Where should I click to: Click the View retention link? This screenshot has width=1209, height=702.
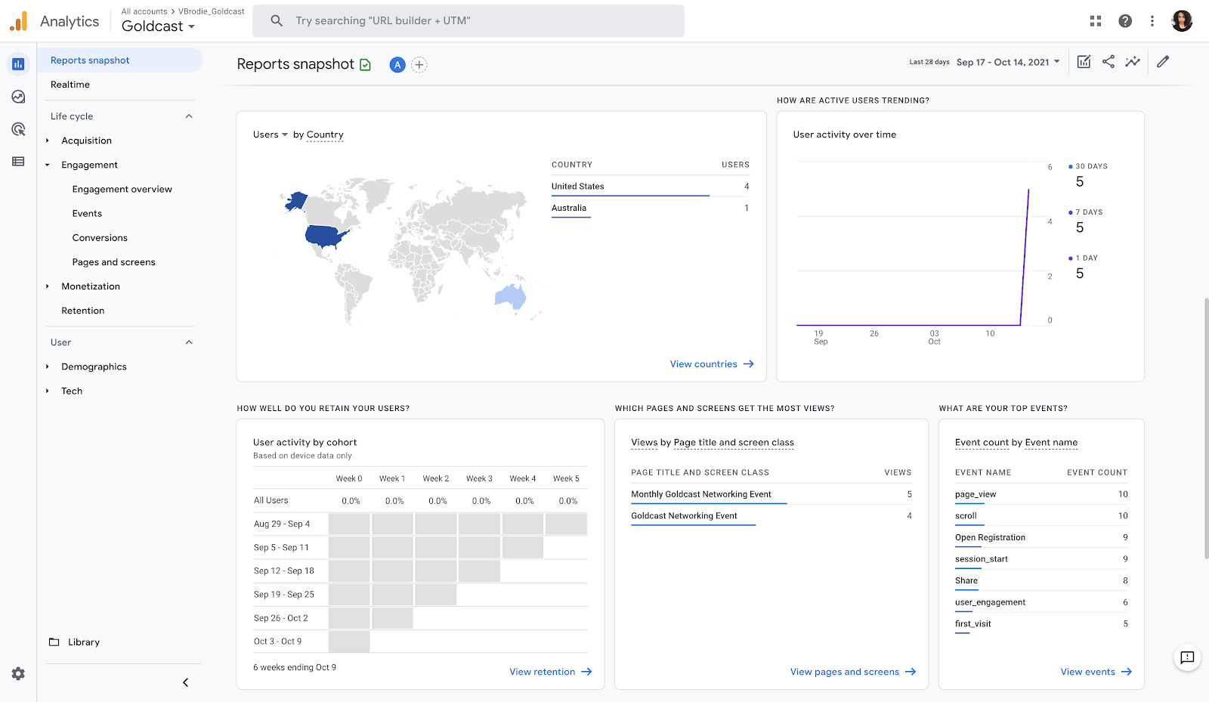point(550,672)
